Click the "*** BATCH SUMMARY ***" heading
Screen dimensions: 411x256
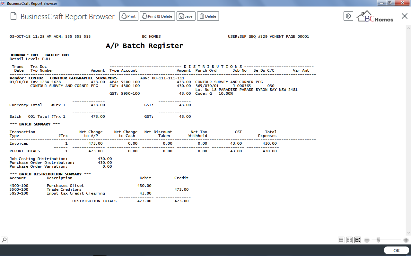point(35,124)
